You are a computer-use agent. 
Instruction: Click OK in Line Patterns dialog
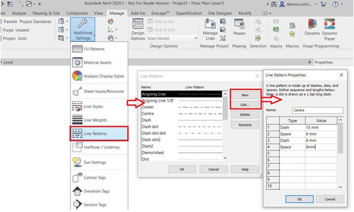[182, 169]
